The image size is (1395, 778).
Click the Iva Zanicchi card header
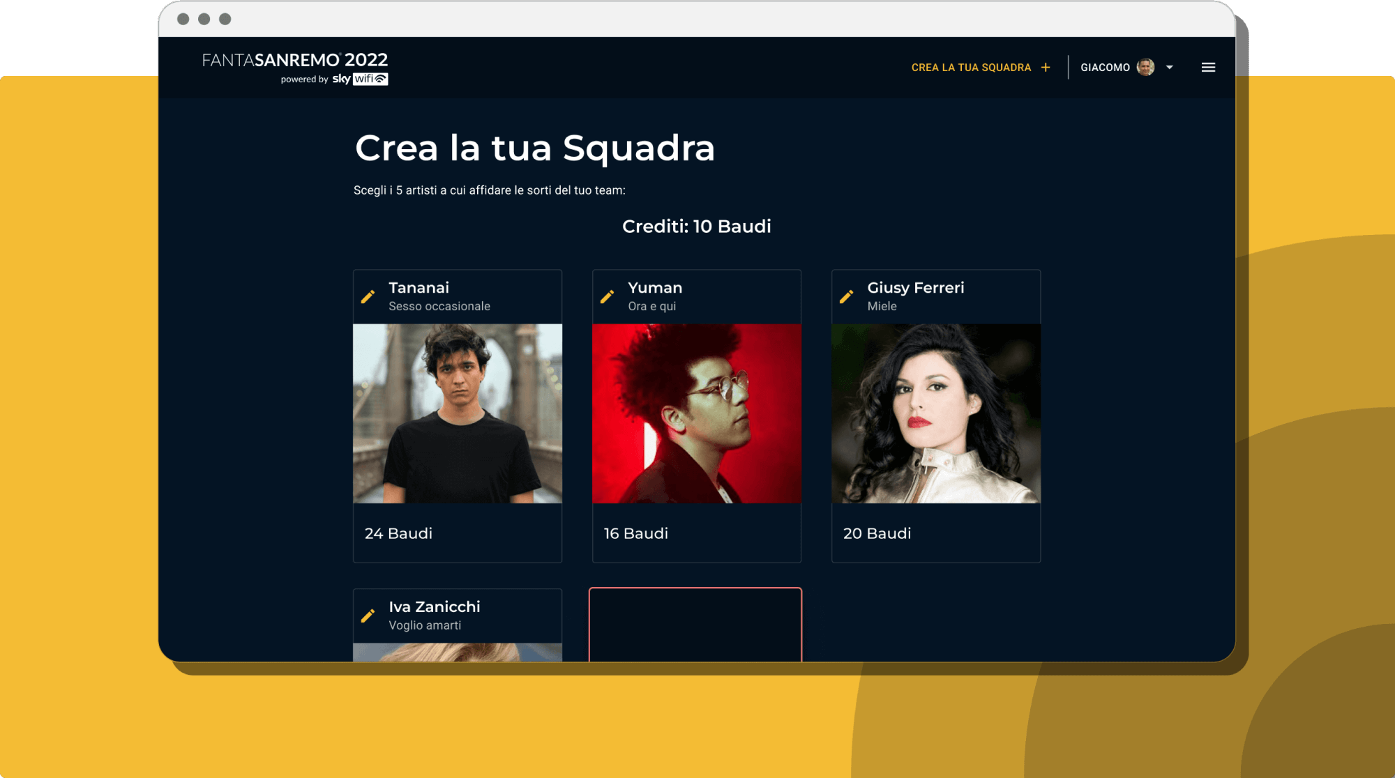(x=458, y=616)
